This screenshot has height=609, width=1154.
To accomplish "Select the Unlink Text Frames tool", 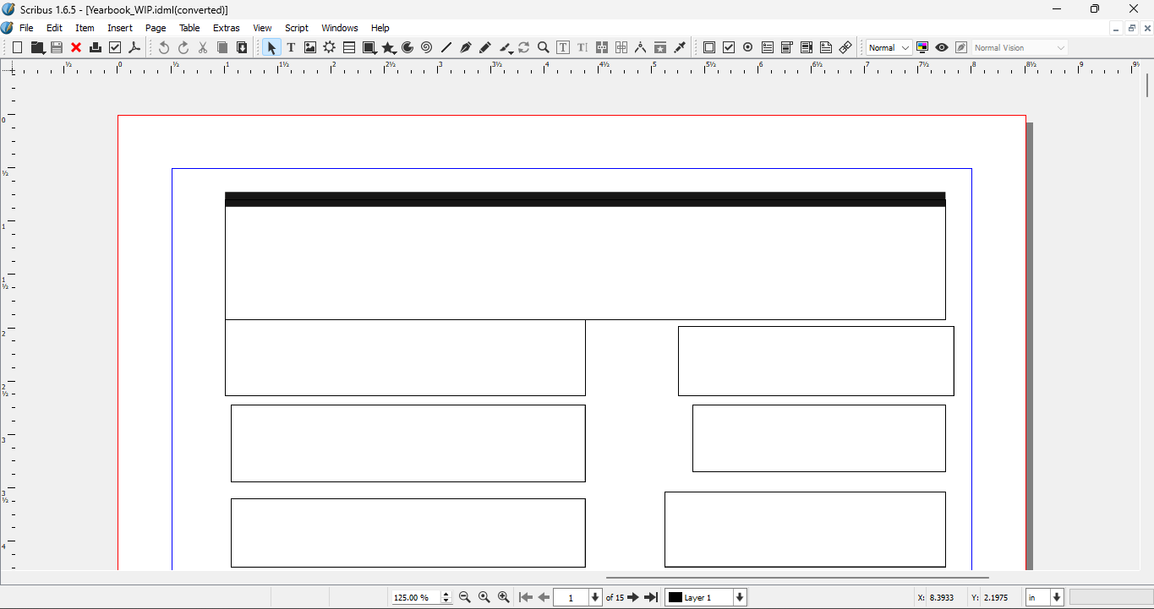I will pos(621,48).
